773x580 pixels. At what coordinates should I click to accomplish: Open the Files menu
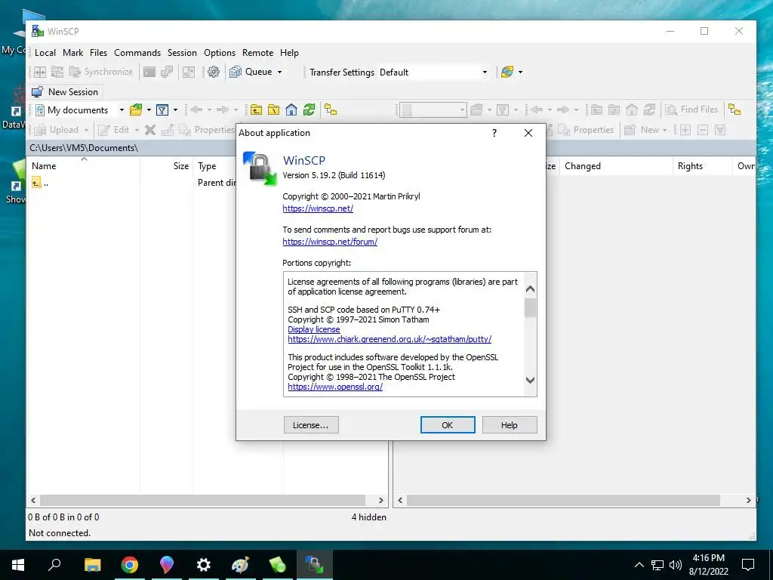pyautogui.click(x=98, y=53)
